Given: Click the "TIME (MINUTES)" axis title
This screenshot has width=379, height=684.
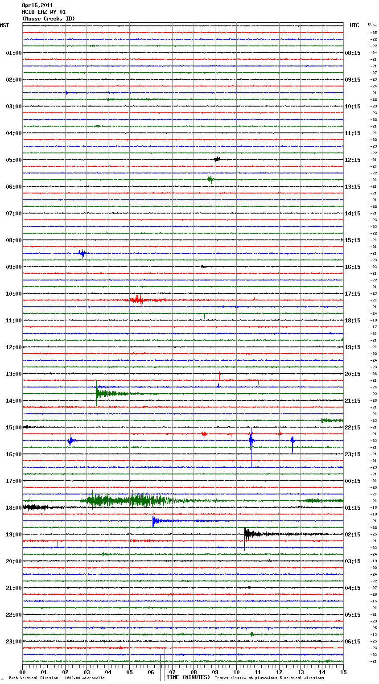Looking at the screenshot, I should [188, 677].
